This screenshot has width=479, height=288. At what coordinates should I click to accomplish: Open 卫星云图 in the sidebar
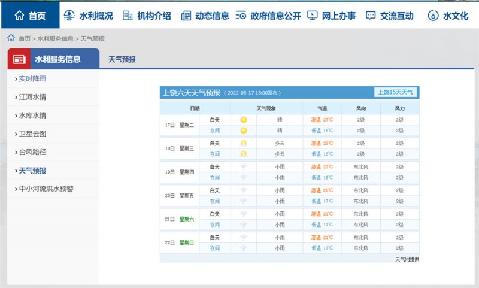(x=32, y=134)
